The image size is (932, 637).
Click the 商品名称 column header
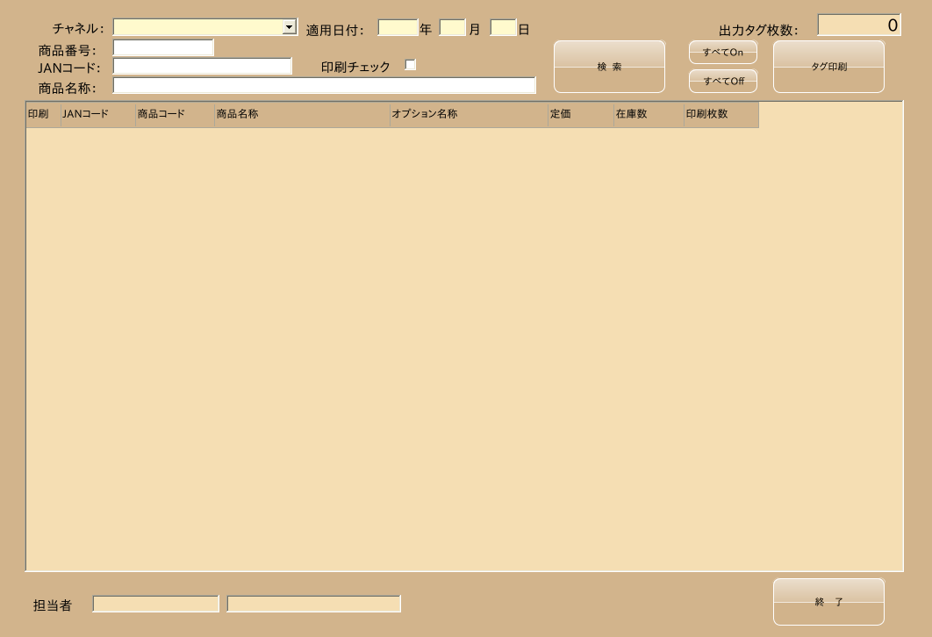click(x=302, y=115)
